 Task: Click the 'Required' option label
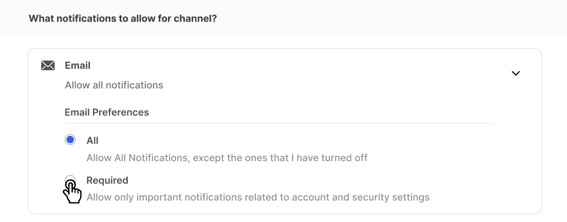[x=107, y=180]
